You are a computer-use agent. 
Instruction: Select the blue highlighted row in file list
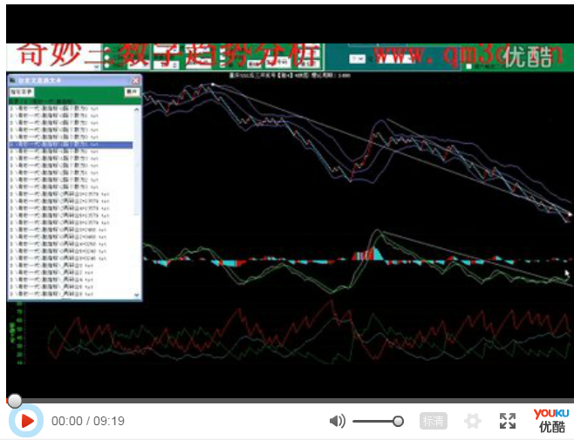(x=70, y=145)
